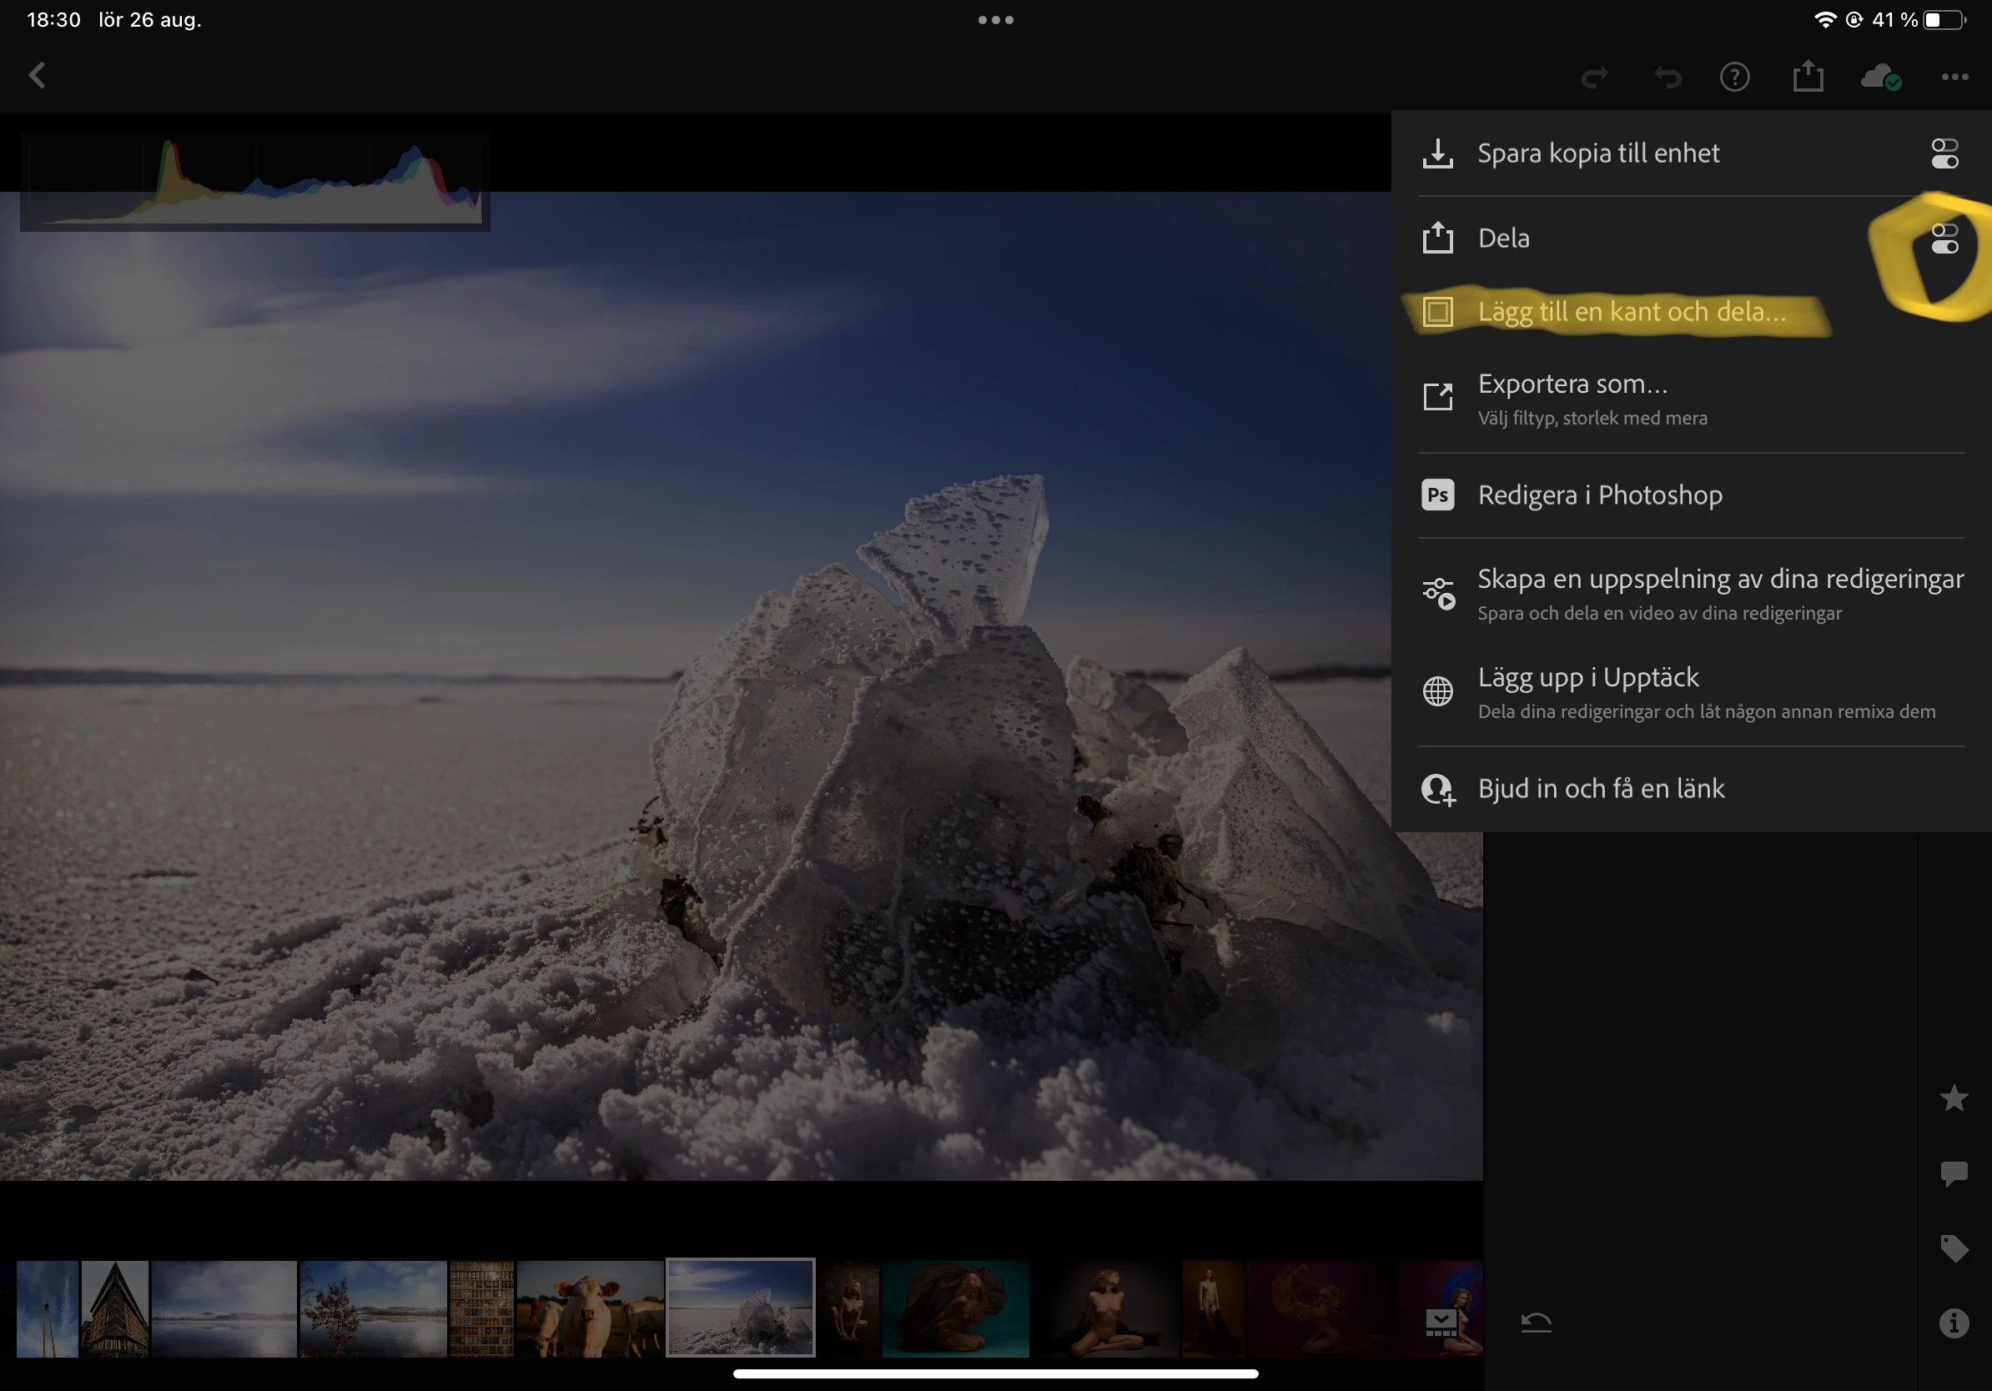Click the histogram overlay
1992x1391 pixels.
255,182
